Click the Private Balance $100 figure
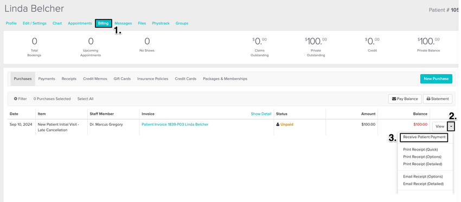This screenshot has height=202, width=461. 428,41
